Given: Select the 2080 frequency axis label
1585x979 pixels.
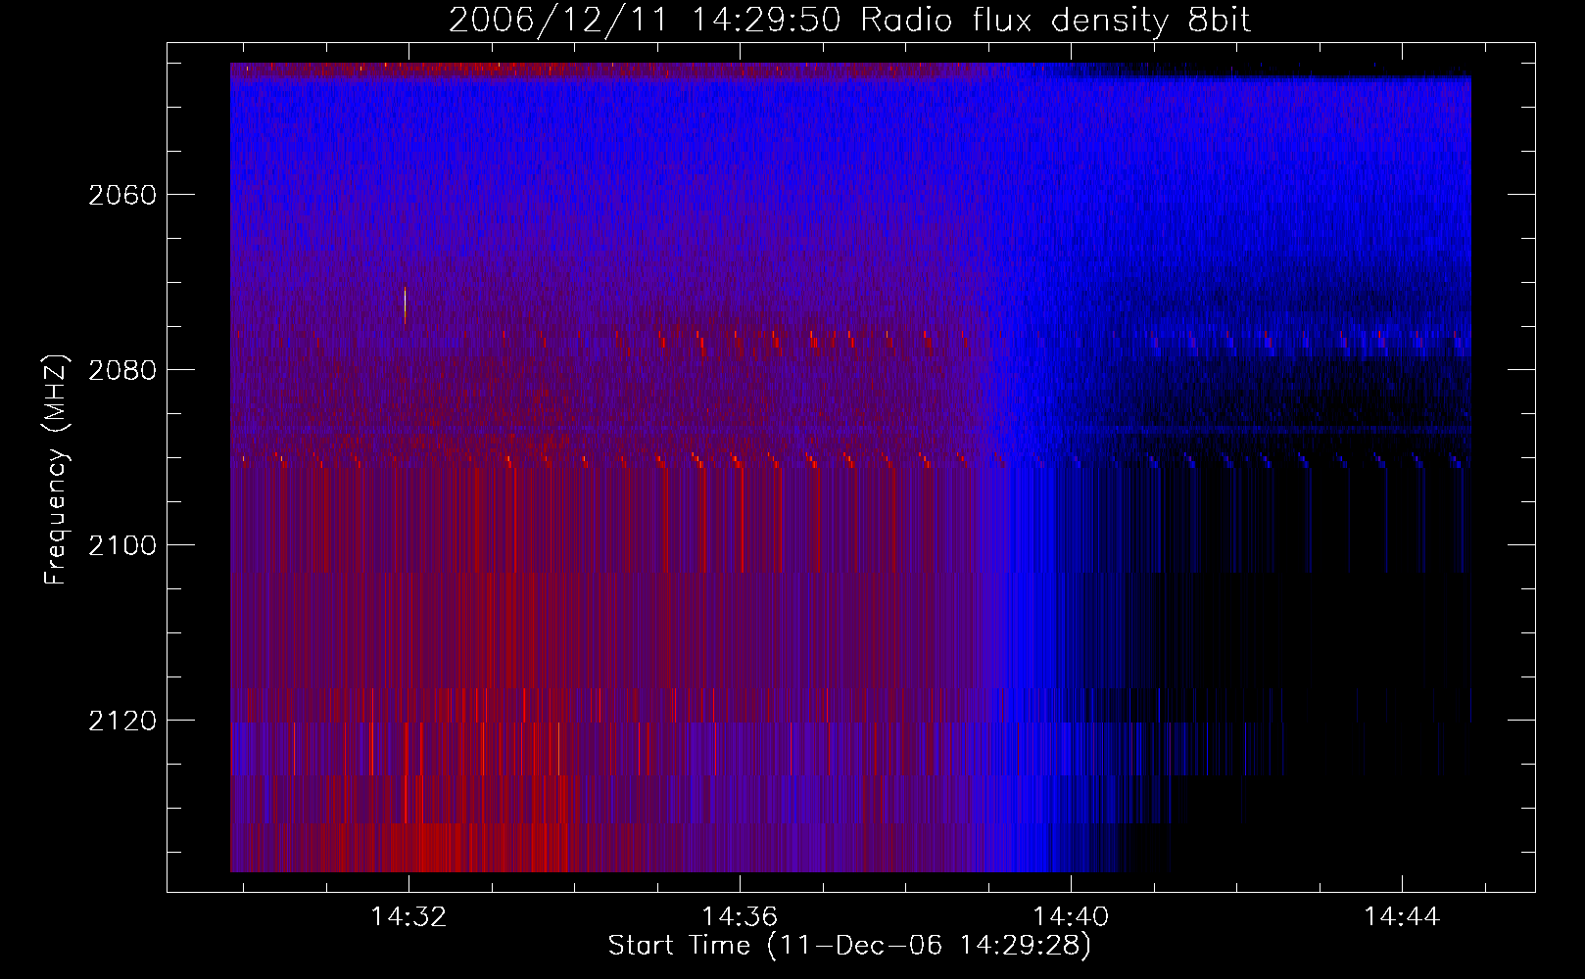Looking at the screenshot, I should (122, 371).
